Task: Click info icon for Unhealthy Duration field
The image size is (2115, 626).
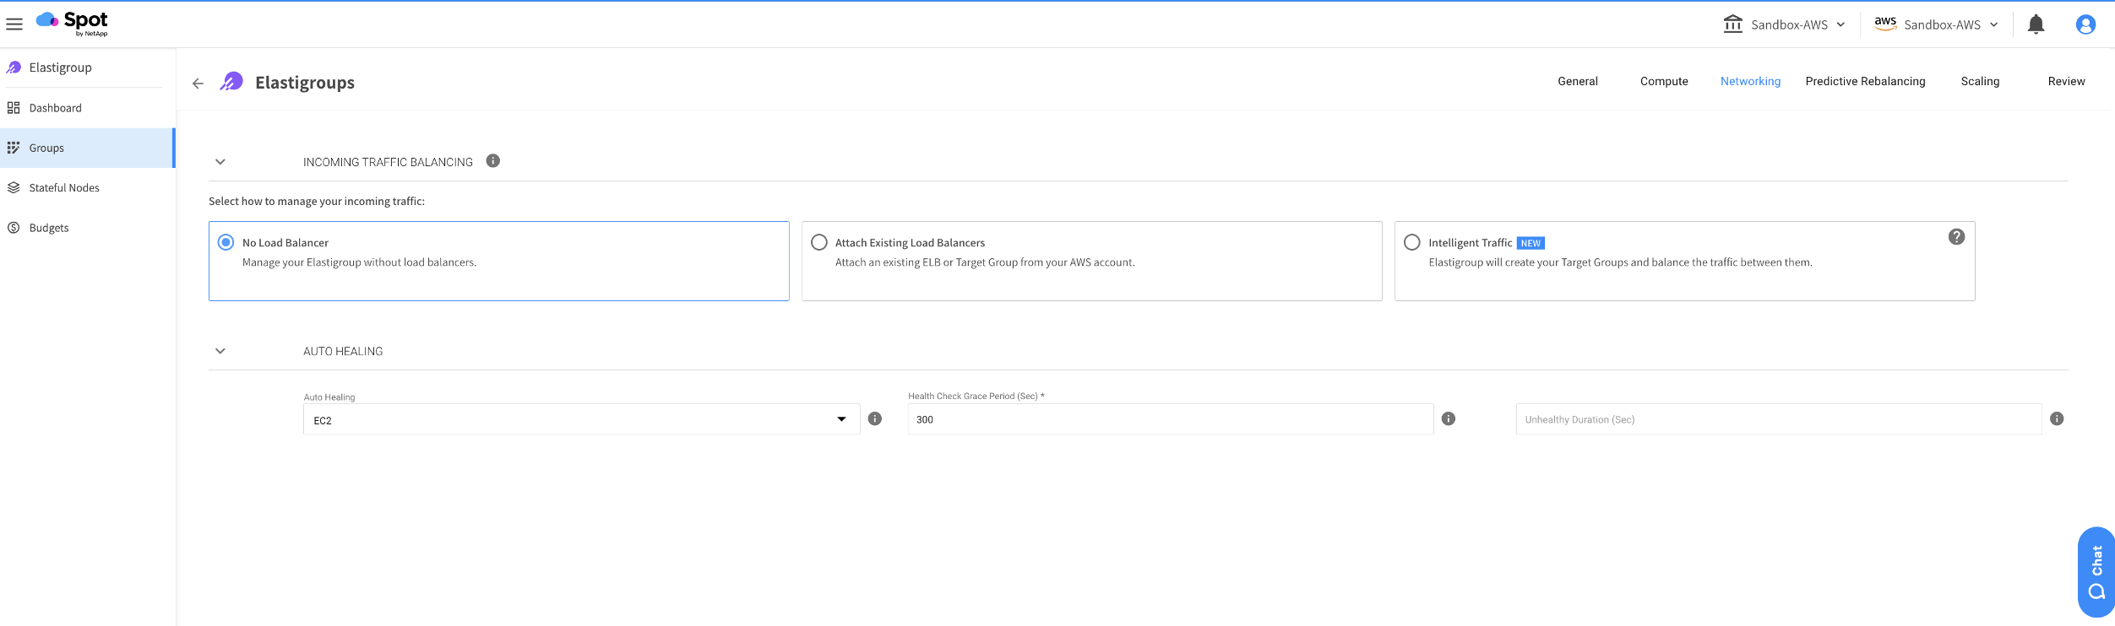Action: click(x=2057, y=419)
